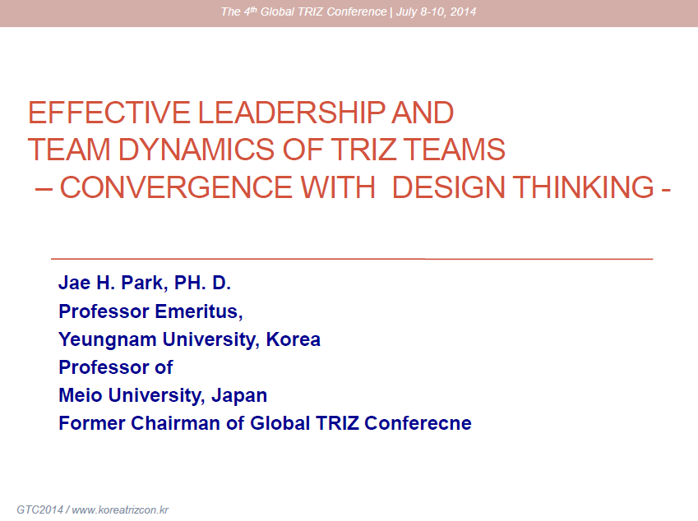Click the words "DESIGN THINKING" in title
The height and width of the screenshot is (521, 698).
click(522, 187)
